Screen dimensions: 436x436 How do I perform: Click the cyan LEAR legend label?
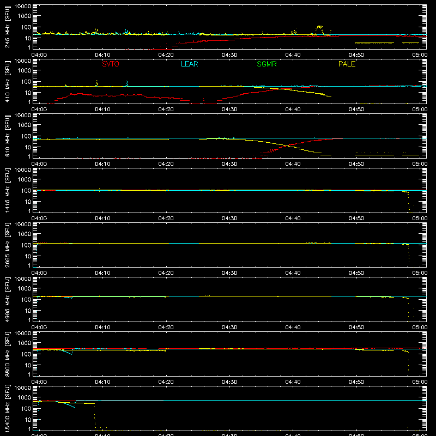(189, 64)
